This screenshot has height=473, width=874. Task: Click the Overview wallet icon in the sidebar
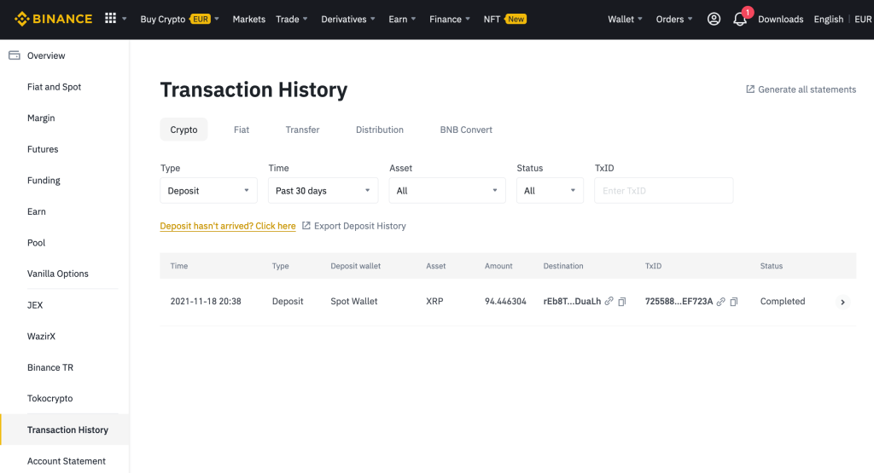[x=15, y=55]
